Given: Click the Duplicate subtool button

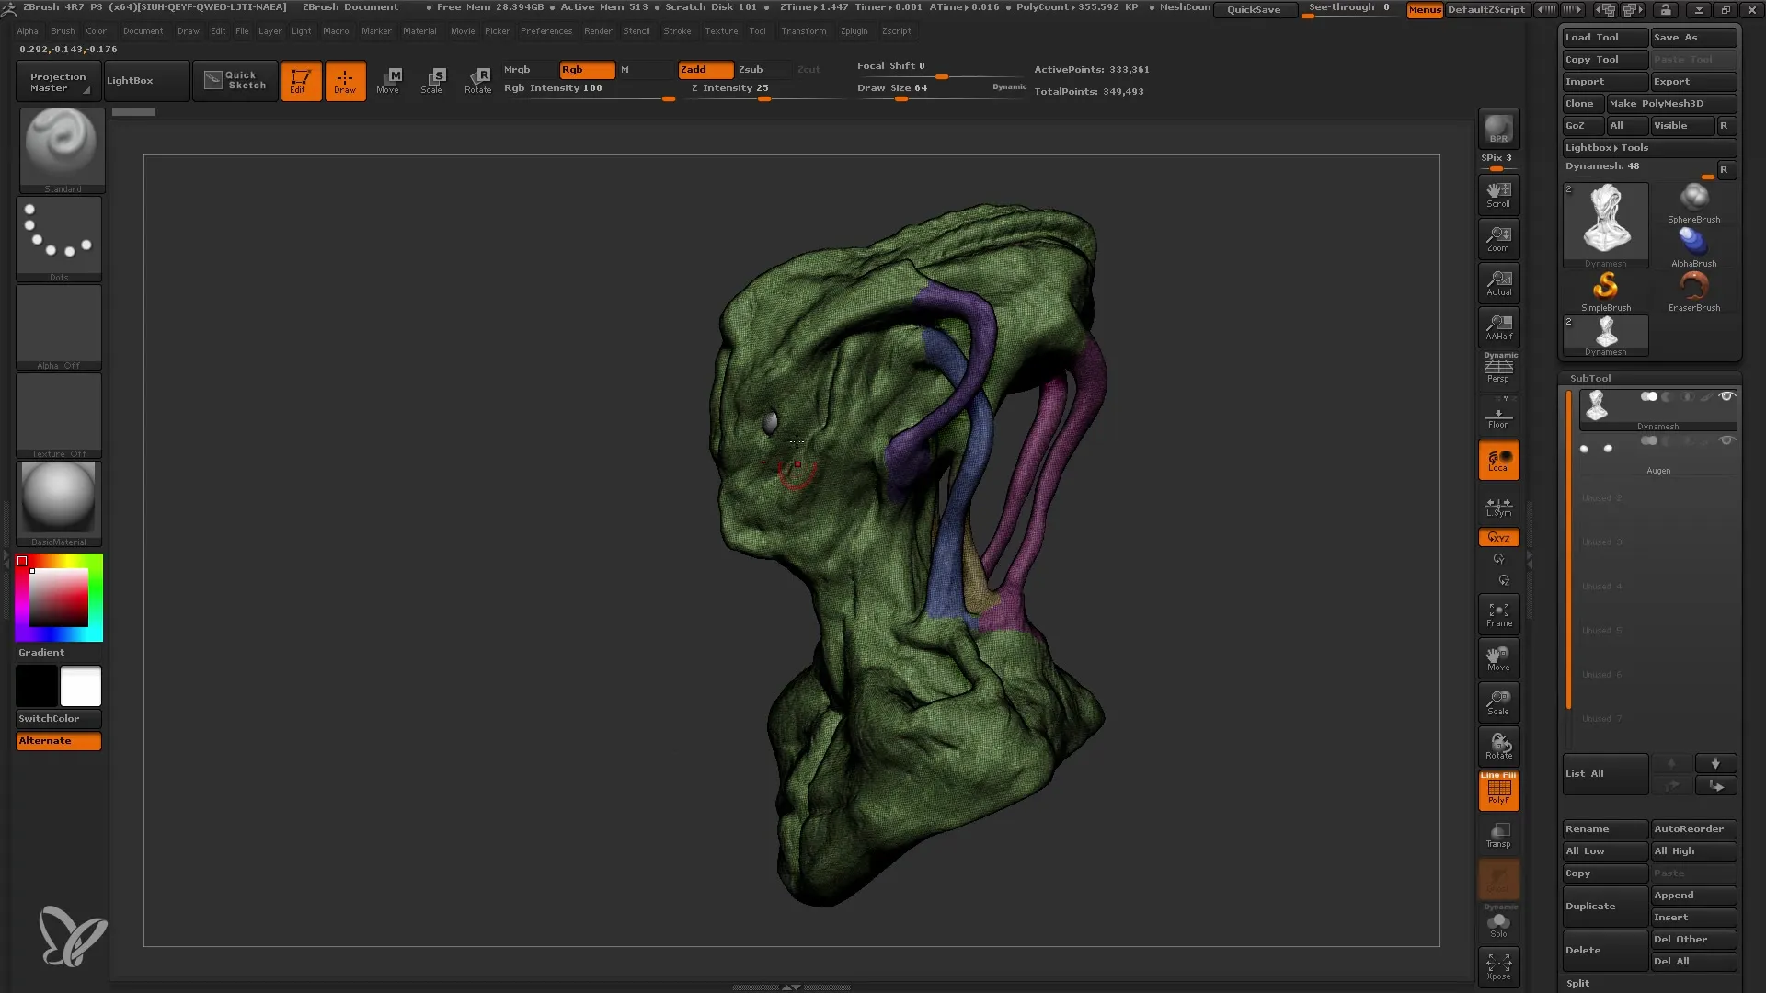Looking at the screenshot, I should (1605, 907).
